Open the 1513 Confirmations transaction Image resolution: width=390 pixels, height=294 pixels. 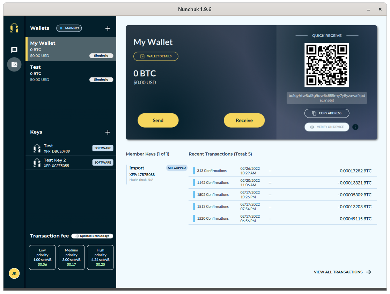click(283, 206)
